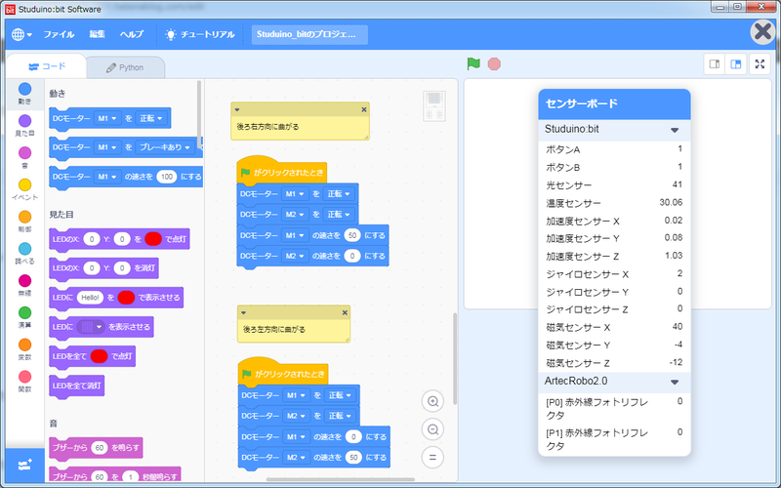Click the LEDを全て消灯 block
The height and width of the screenshot is (488, 781).
click(x=77, y=386)
